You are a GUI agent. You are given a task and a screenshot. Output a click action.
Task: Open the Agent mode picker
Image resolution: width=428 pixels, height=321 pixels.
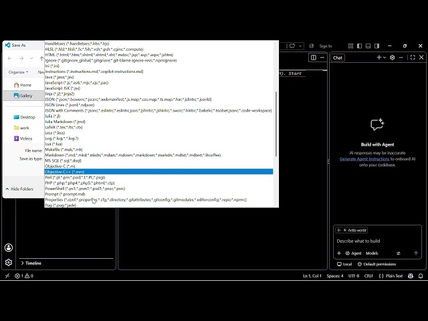pyautogui.click(x=354, y=253)
